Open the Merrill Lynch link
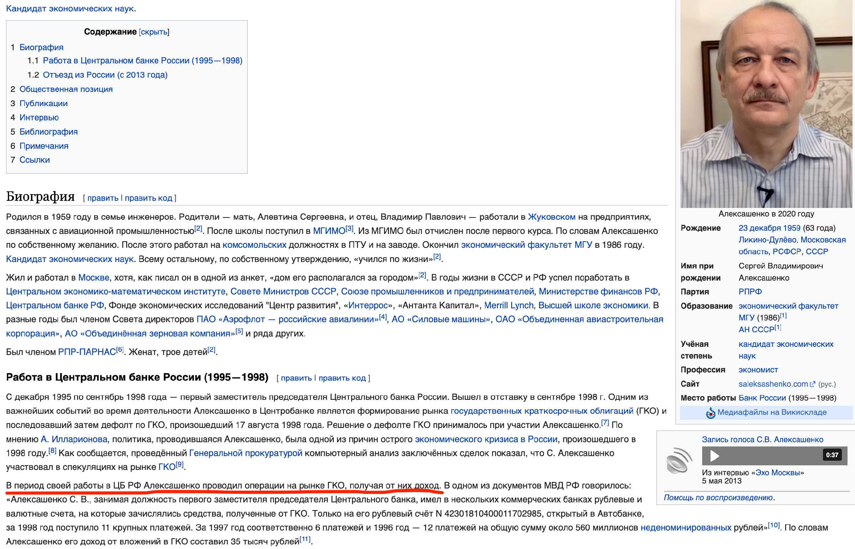The width and height of the screenshot is (855, 549). [509, 305]
